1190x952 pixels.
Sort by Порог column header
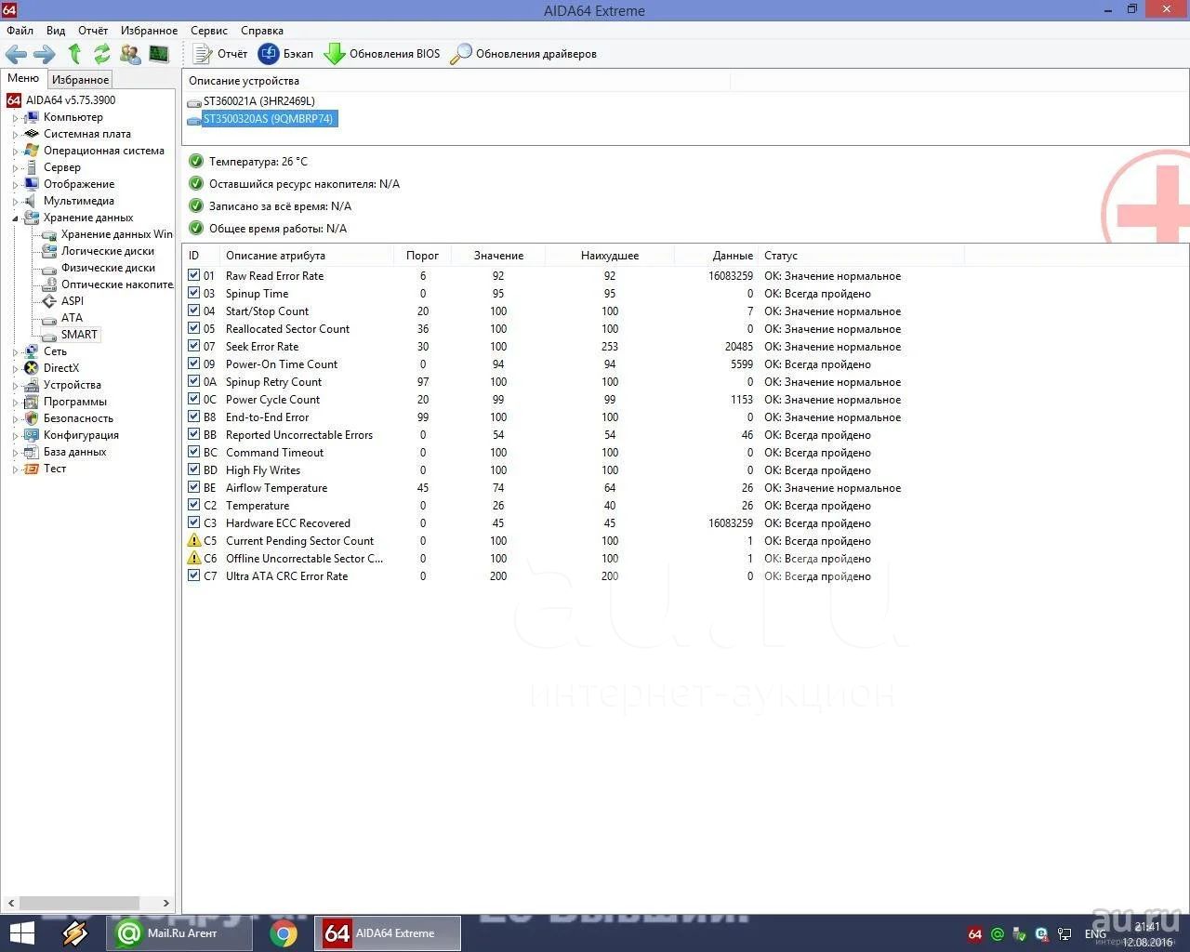(422, 256)
